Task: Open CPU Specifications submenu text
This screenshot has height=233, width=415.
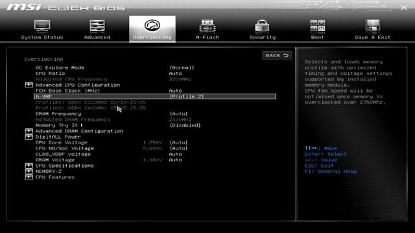Action: click(x=65, y=166)
